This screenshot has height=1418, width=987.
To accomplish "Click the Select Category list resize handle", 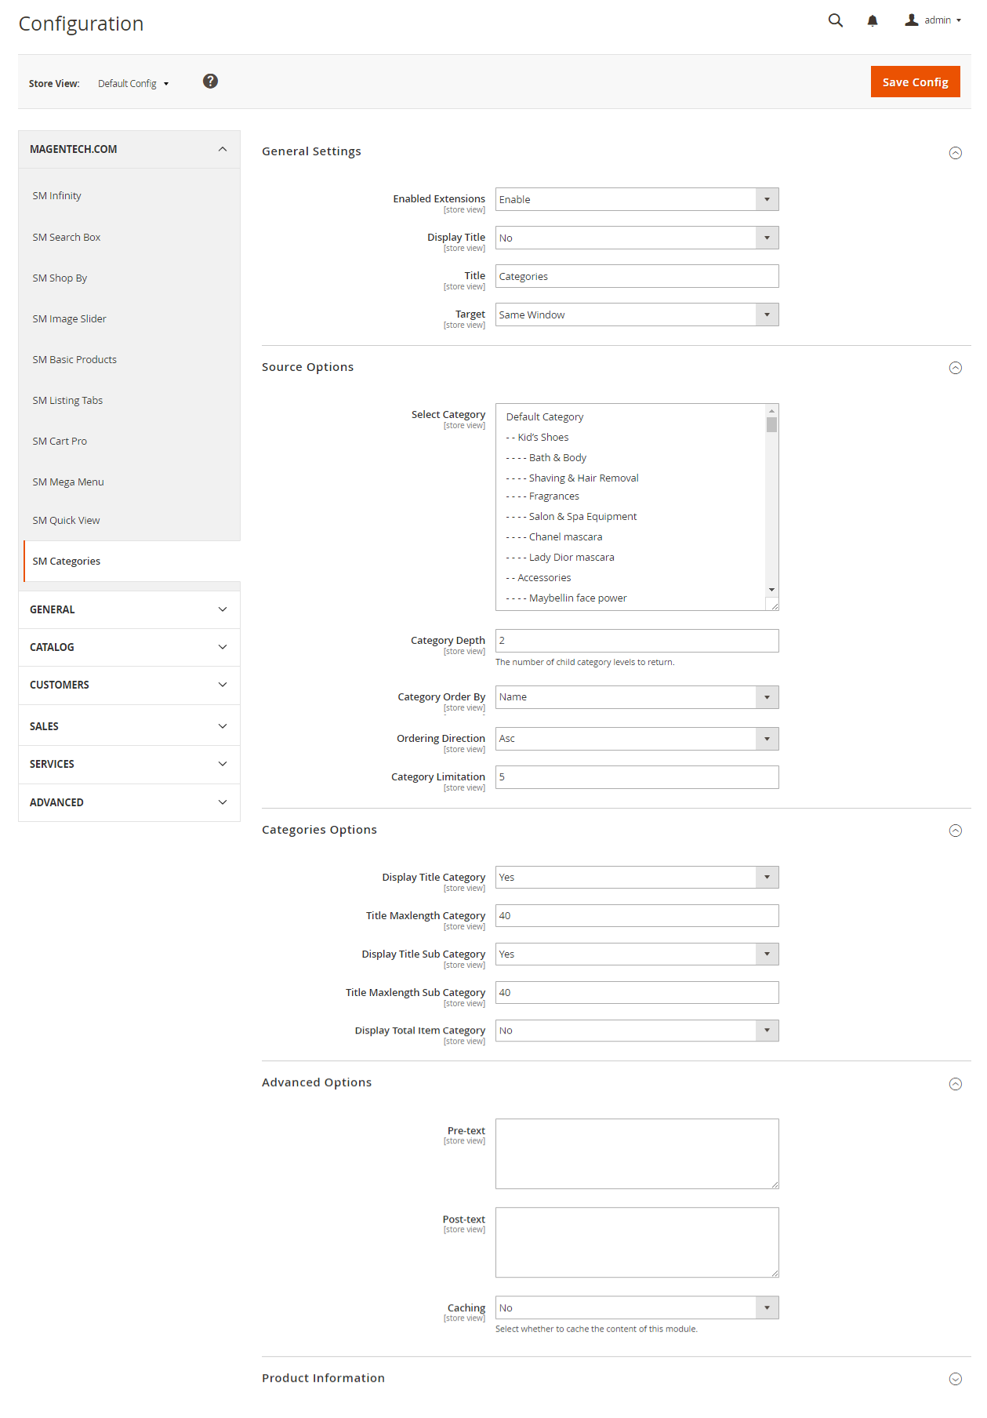I will [x=775, y=605].
